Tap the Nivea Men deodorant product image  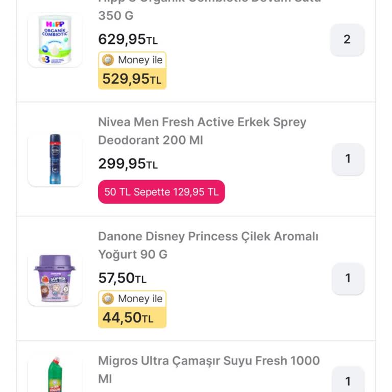[55, 159]
